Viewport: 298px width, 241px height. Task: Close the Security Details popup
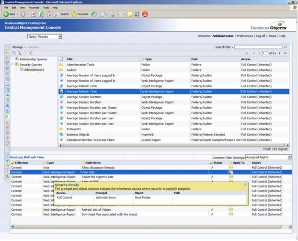[x=245, y=184]
